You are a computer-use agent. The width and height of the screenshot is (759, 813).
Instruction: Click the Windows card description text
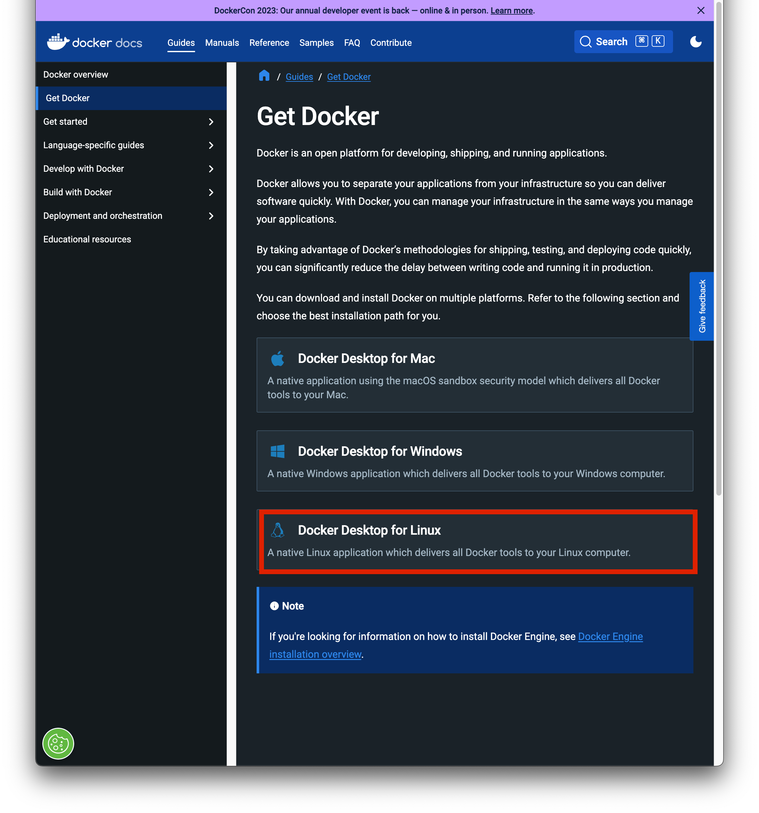[466, 474]
